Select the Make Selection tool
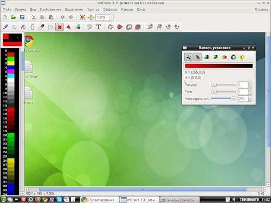Image resolution: width=271 pixels, height=203 pixels. (x=60, y=27)
